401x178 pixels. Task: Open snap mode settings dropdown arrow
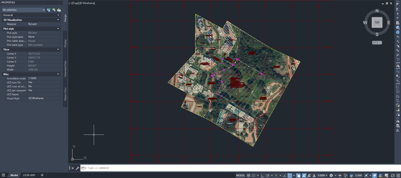pyautogui.click(x=258, y=175)
